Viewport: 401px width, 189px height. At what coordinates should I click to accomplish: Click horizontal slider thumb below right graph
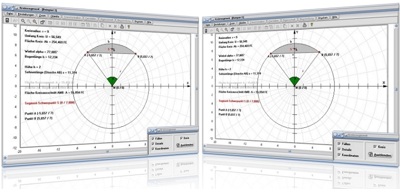coord(290,151)
